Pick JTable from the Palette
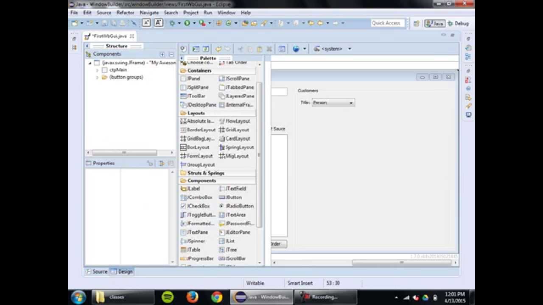Screen dimensions: 543x305 (190, 250)
